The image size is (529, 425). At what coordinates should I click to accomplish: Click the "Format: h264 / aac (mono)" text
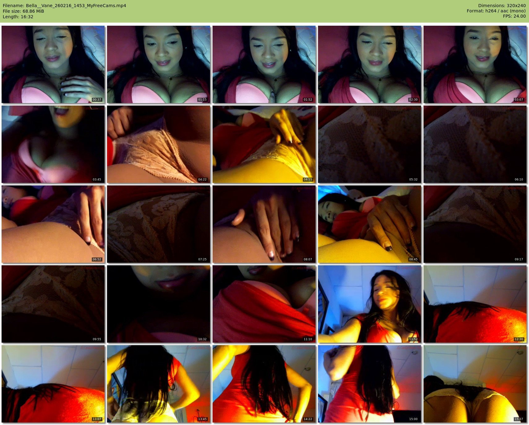[496, 11]
